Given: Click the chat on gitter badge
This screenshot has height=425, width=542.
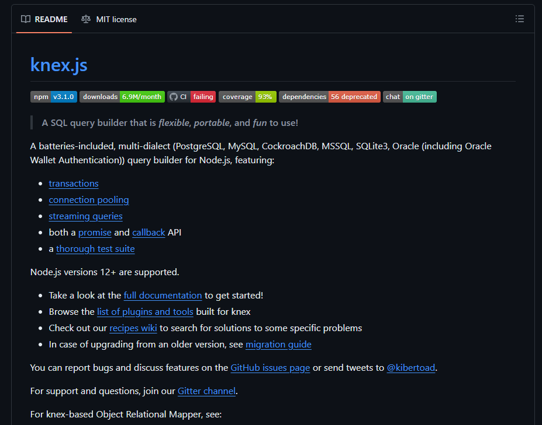Looking at the screenshot, I should click(409, 97).
